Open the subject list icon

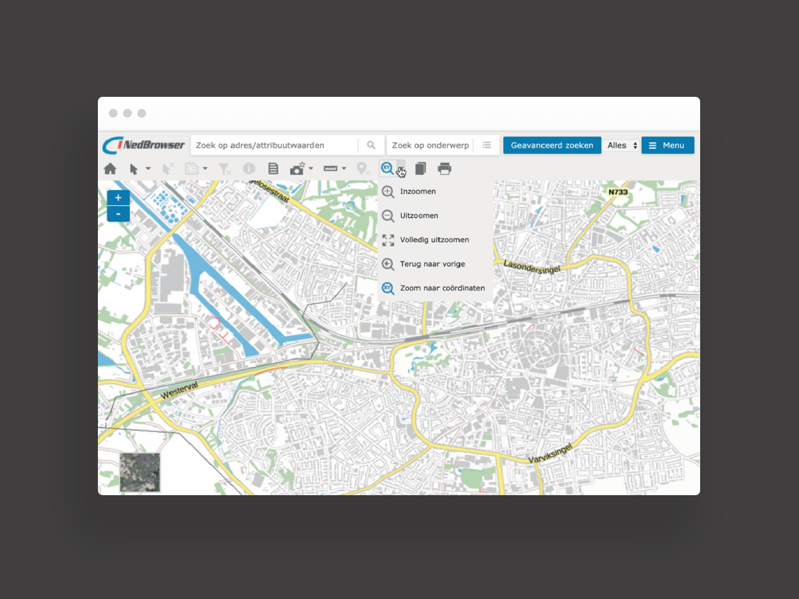pyautogui.click(x=486, y=145)
